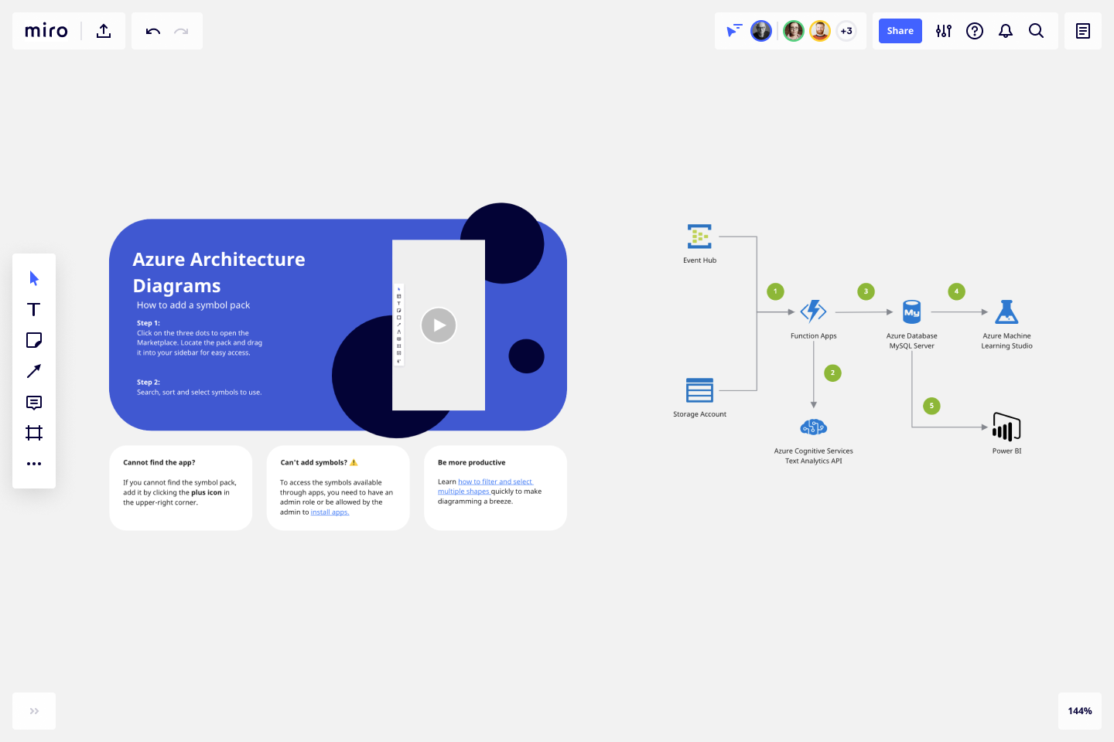Open second collaborator avatar with green ring

(x=794, y=31)
